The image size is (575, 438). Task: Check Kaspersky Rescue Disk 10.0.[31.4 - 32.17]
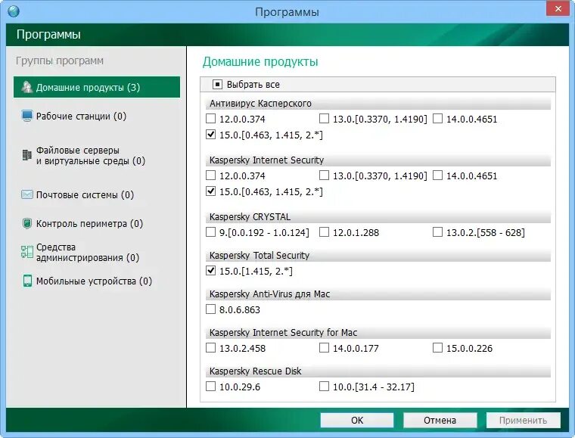pyautogui.click(x=324, y=387)
